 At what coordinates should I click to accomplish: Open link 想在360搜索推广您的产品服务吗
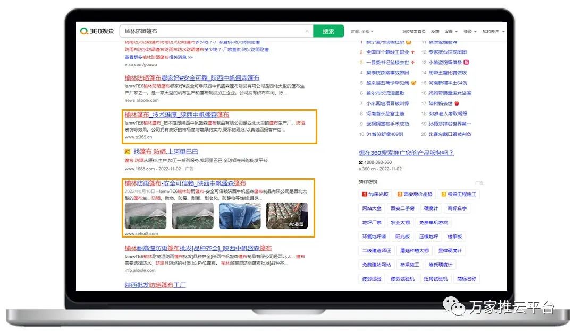(x=406, y=153)
